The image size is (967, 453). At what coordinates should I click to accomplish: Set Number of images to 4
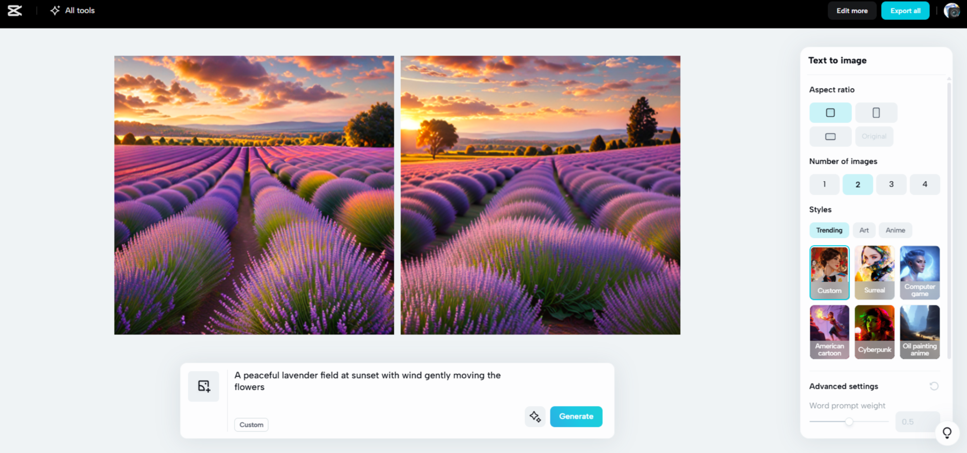point(925,184)
